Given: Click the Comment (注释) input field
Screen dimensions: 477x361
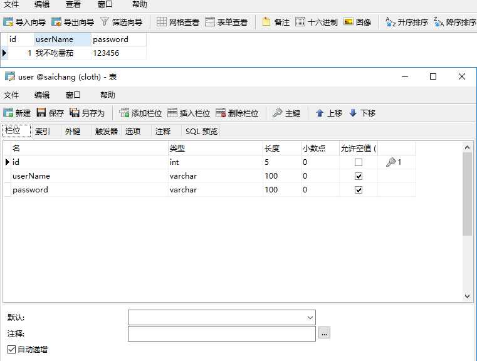Looking at the screenshot, I should coord(222,333).
